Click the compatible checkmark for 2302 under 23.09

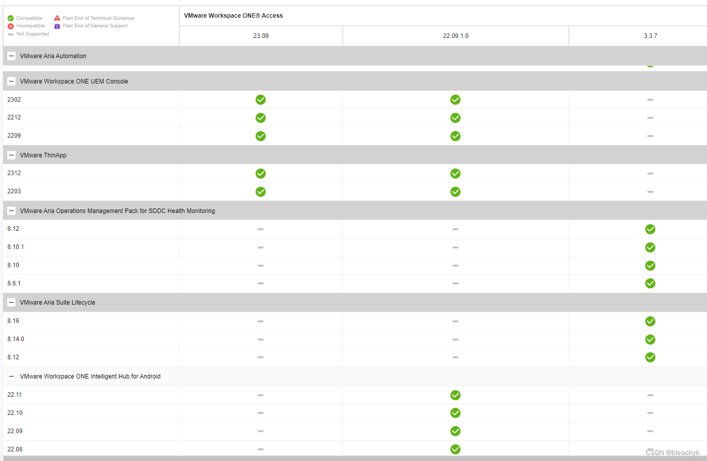click(260, 100)
